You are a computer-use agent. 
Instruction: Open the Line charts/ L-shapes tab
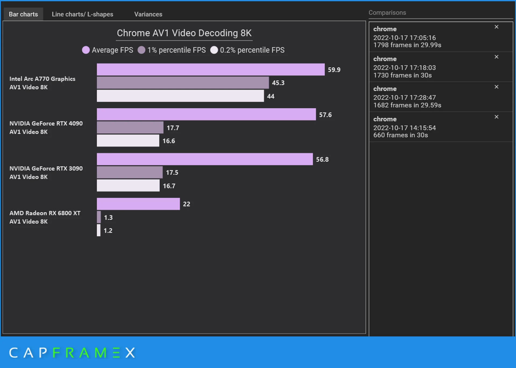point(83,14)
